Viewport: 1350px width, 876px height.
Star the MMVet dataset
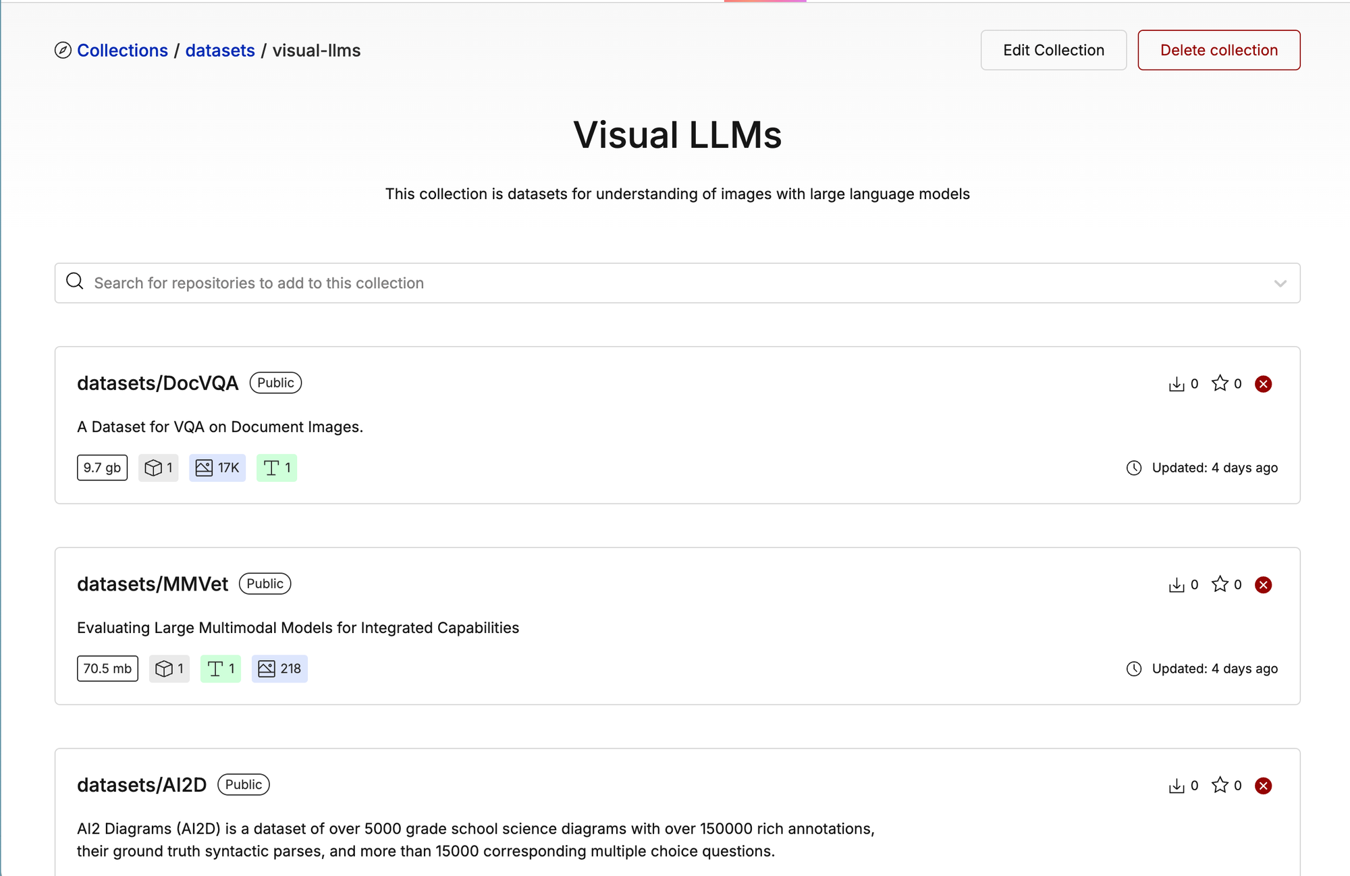click(x=1220, y=584)
